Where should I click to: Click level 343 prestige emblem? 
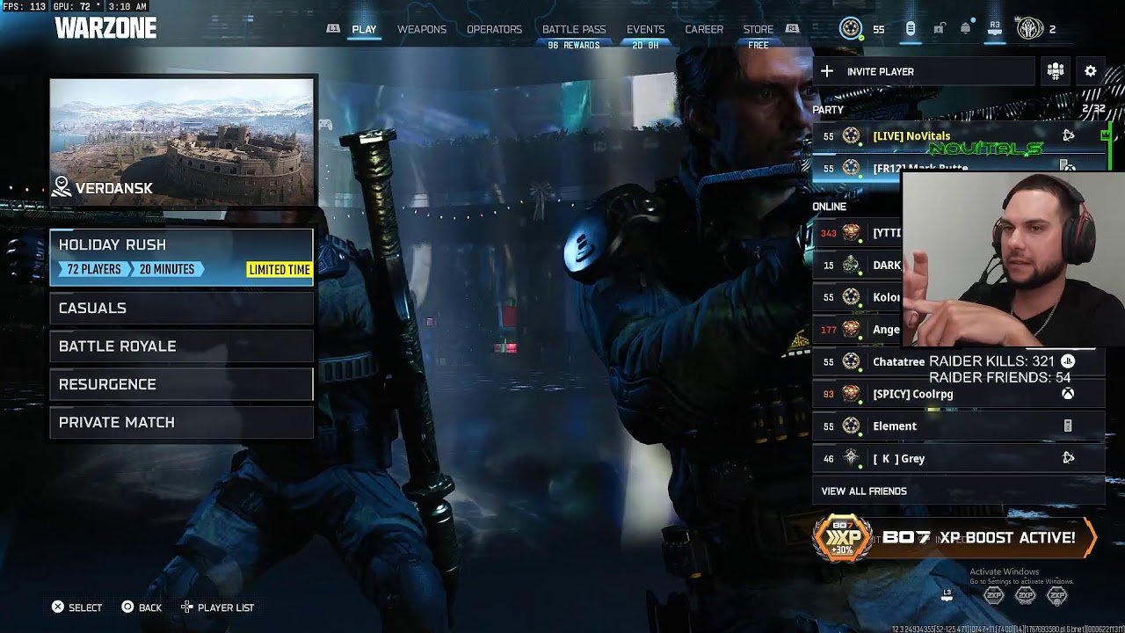(x=851, y=233)
